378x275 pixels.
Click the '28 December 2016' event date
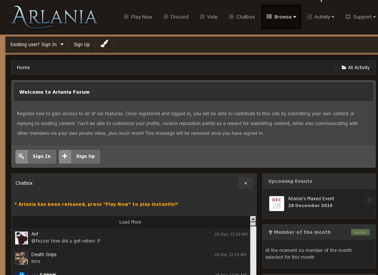click(310, 205)
